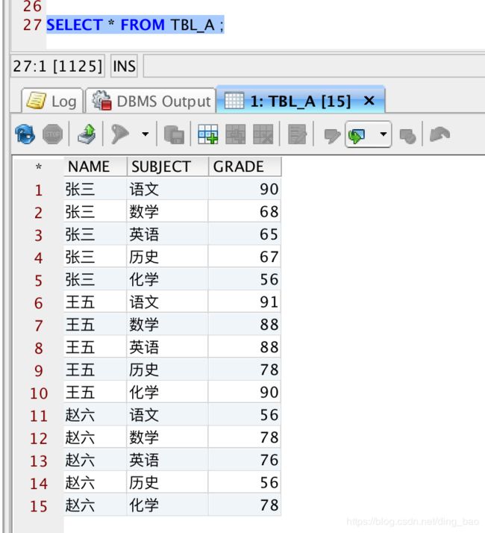Select row number 5 header
The height and width of the screenshot is (533, 485).
38,280
